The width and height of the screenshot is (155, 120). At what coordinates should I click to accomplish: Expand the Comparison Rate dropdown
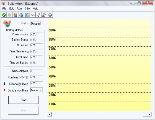(41, 90)
